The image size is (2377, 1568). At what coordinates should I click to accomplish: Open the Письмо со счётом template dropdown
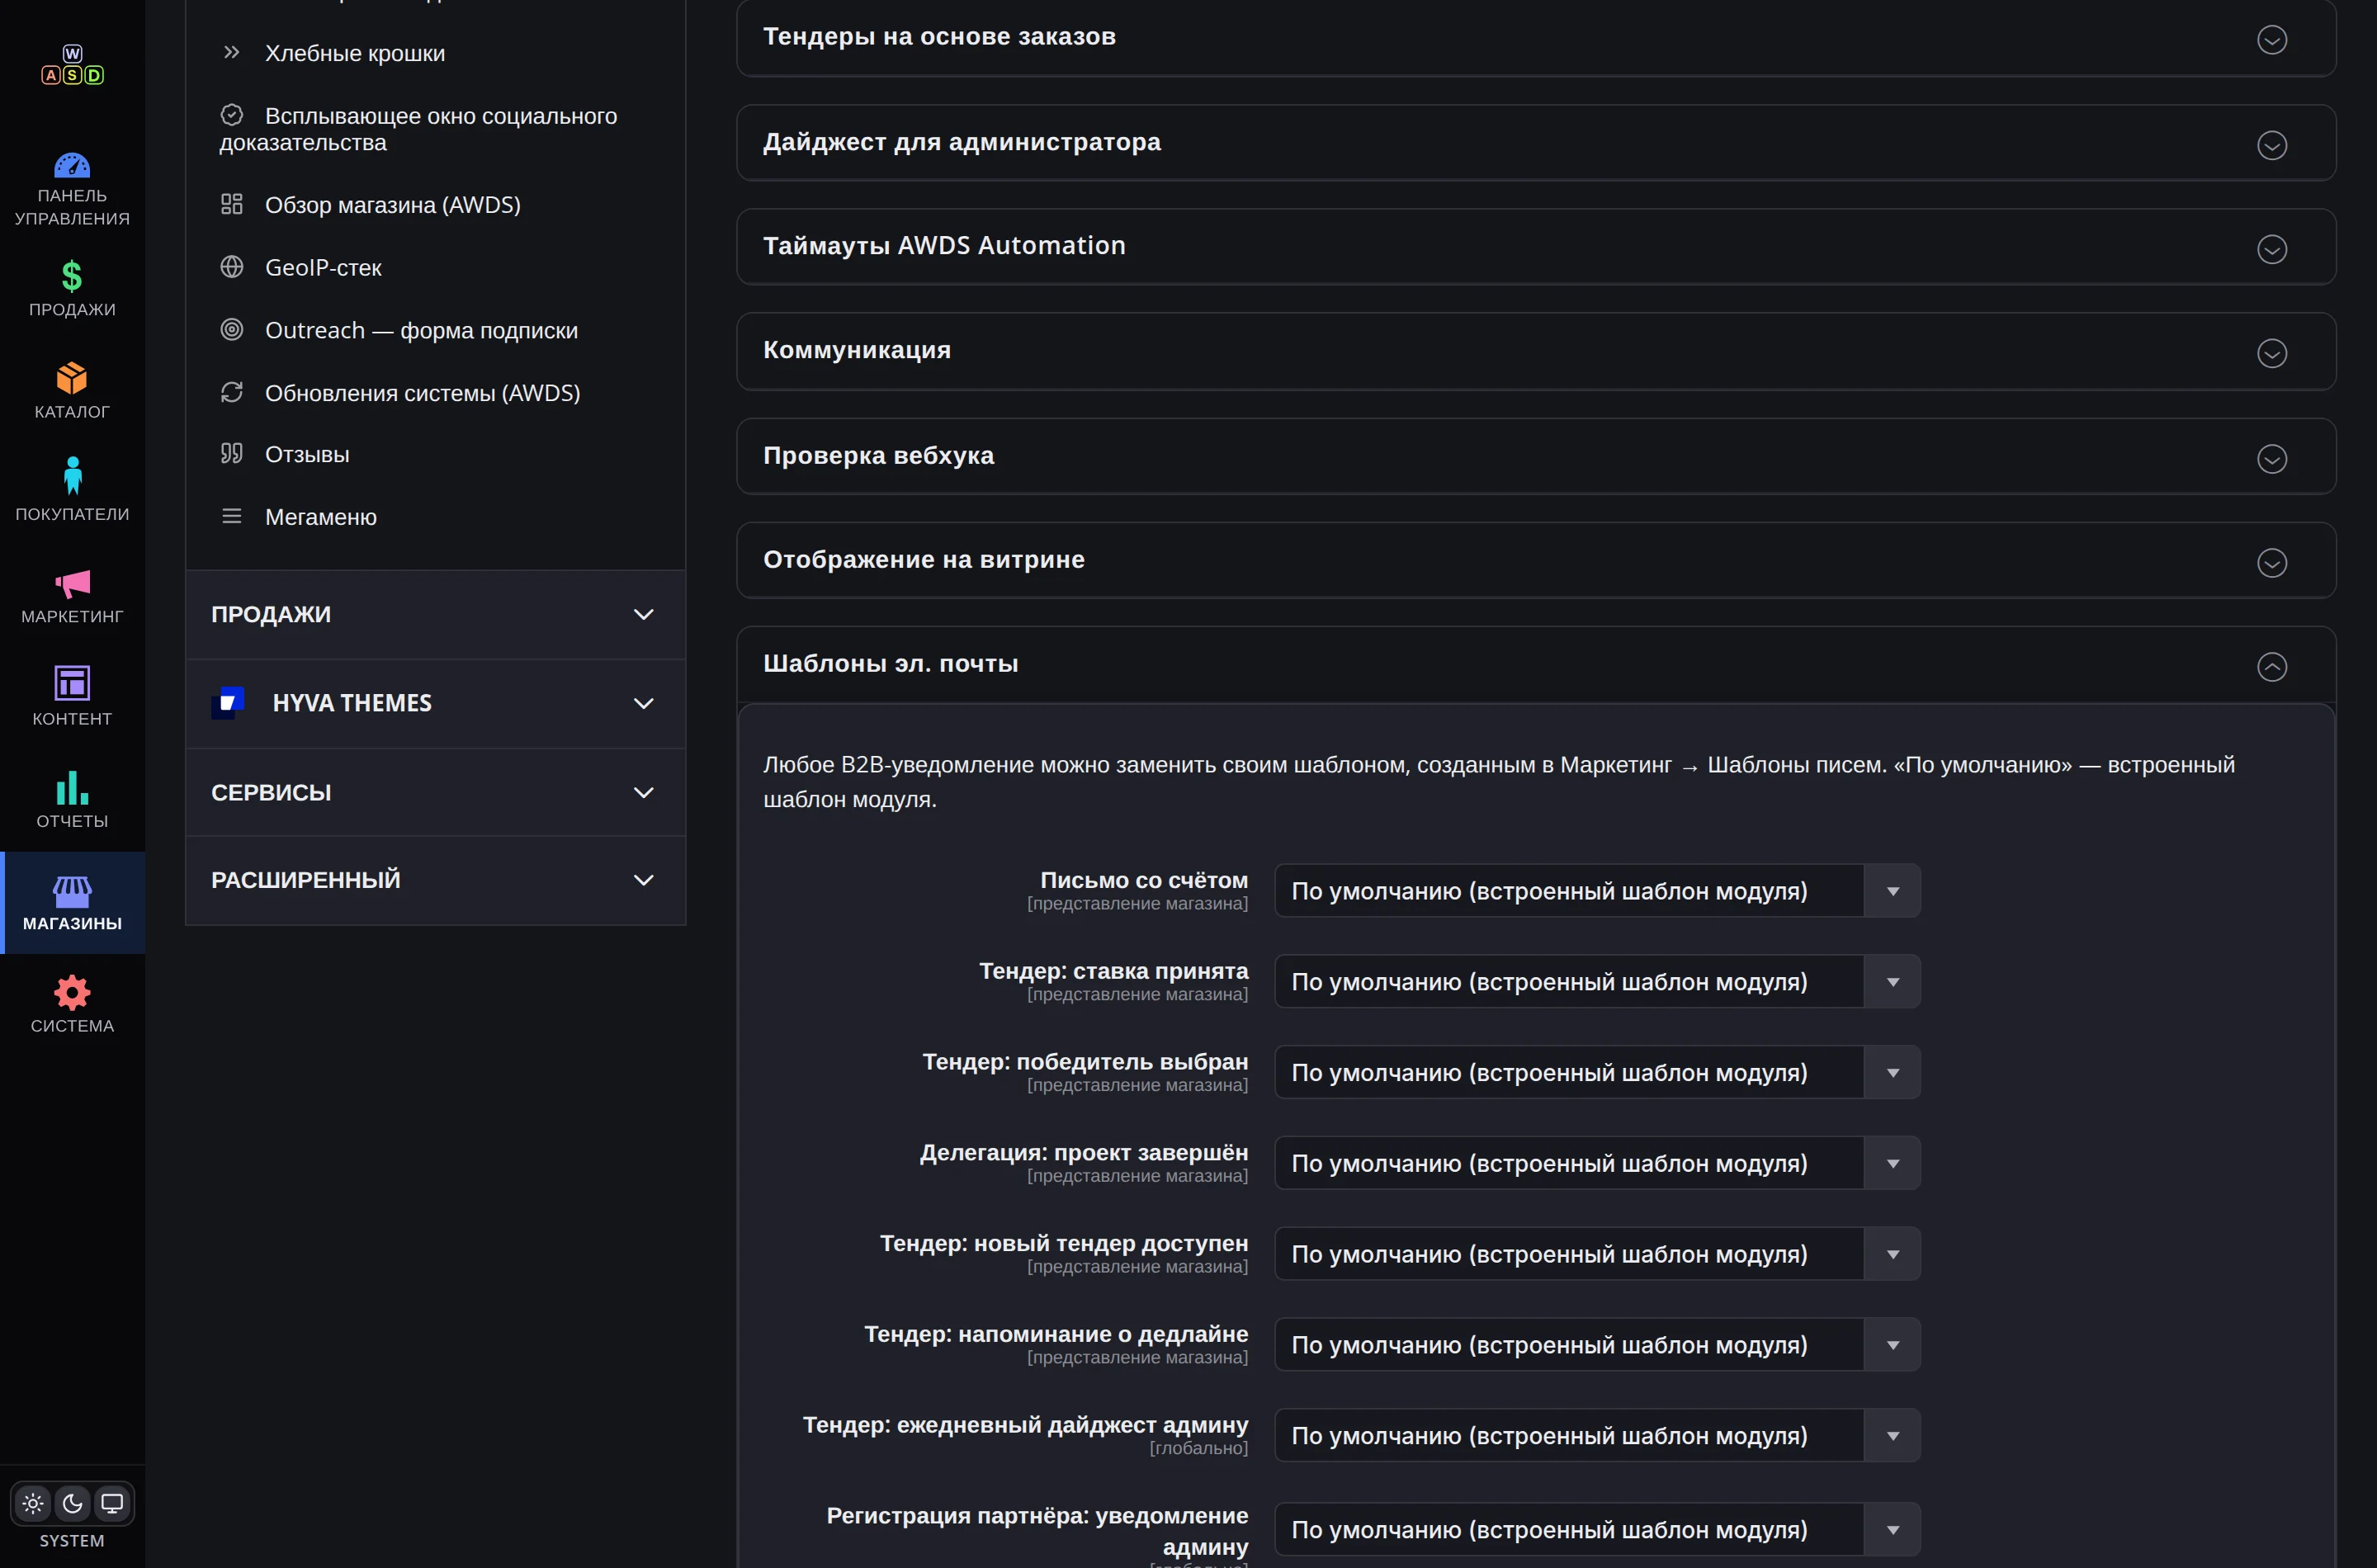pos(1597,890)
